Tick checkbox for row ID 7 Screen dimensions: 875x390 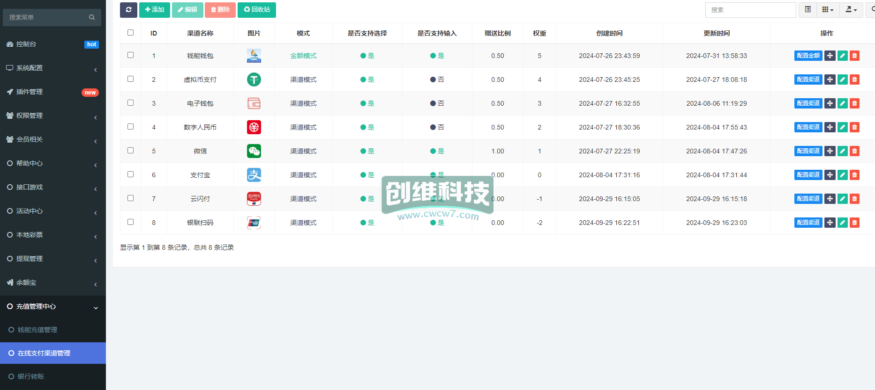130,198
